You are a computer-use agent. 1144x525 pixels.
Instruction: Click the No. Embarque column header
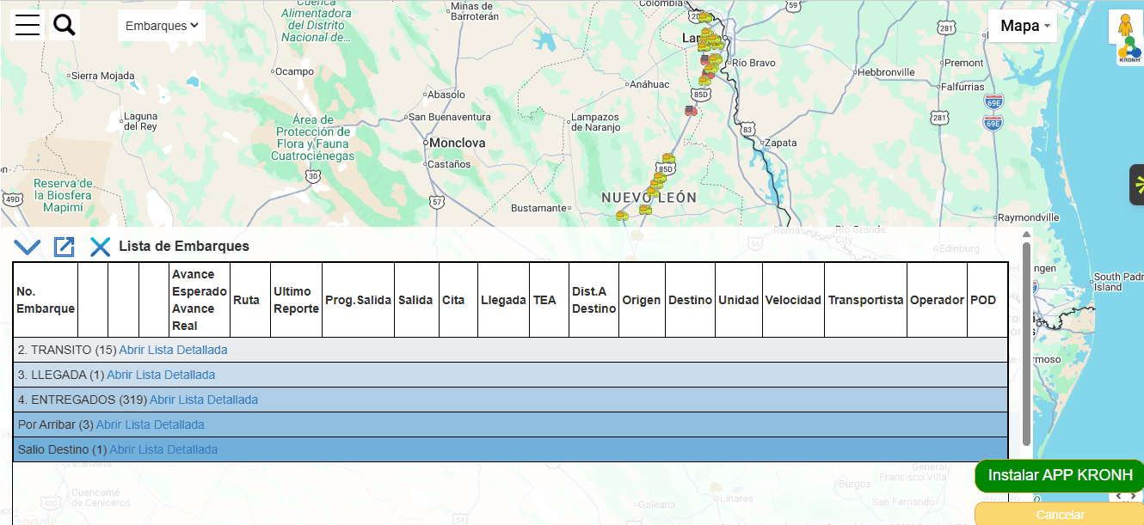(46, 300)
